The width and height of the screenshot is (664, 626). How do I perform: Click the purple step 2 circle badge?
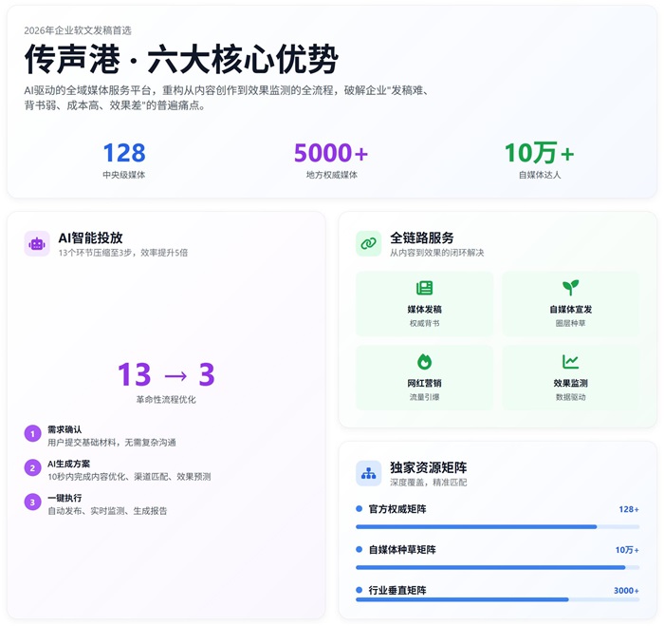point(32,469)
